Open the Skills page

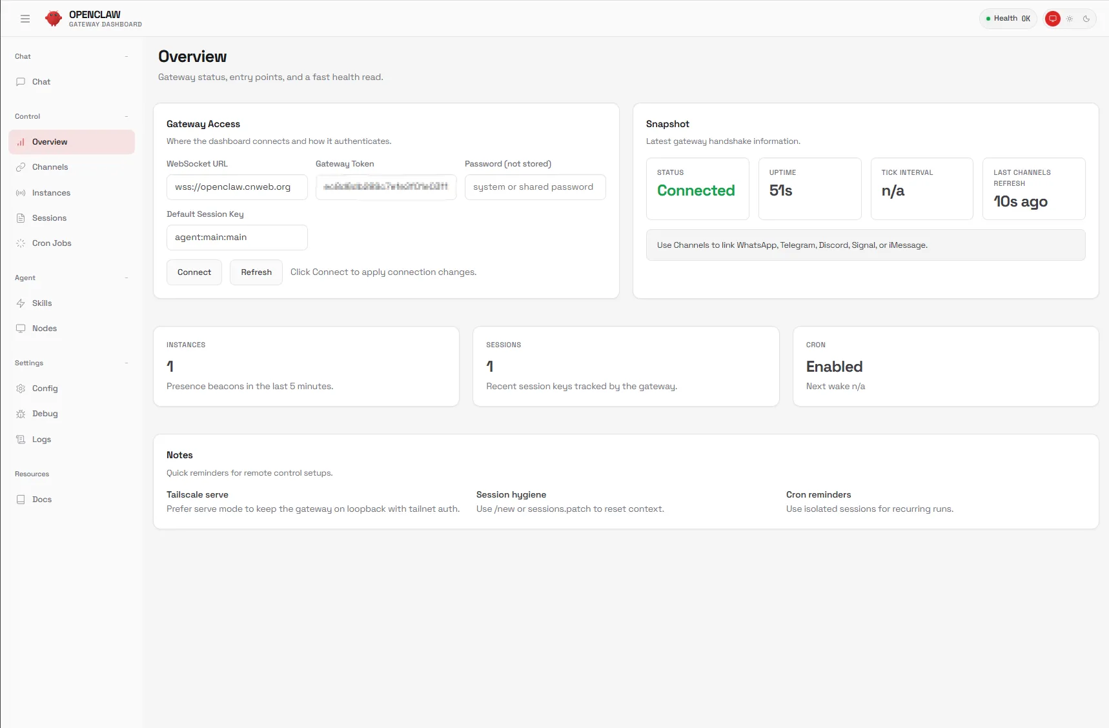tap(42, 303)
